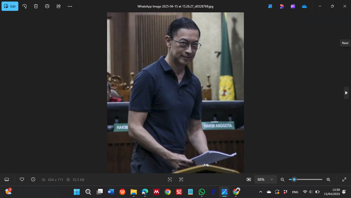This screenshot has height=198, width=351.
Task: Show file info using the circled i icon
Action: (33, 179)
